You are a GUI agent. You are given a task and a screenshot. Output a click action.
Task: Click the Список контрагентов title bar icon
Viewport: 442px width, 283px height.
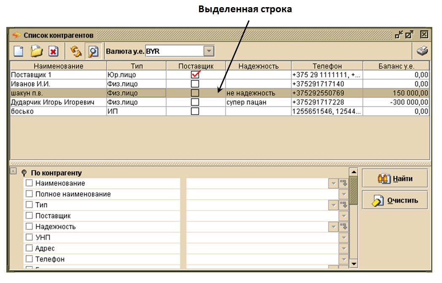pyautogui.click(x=16, y=35)
